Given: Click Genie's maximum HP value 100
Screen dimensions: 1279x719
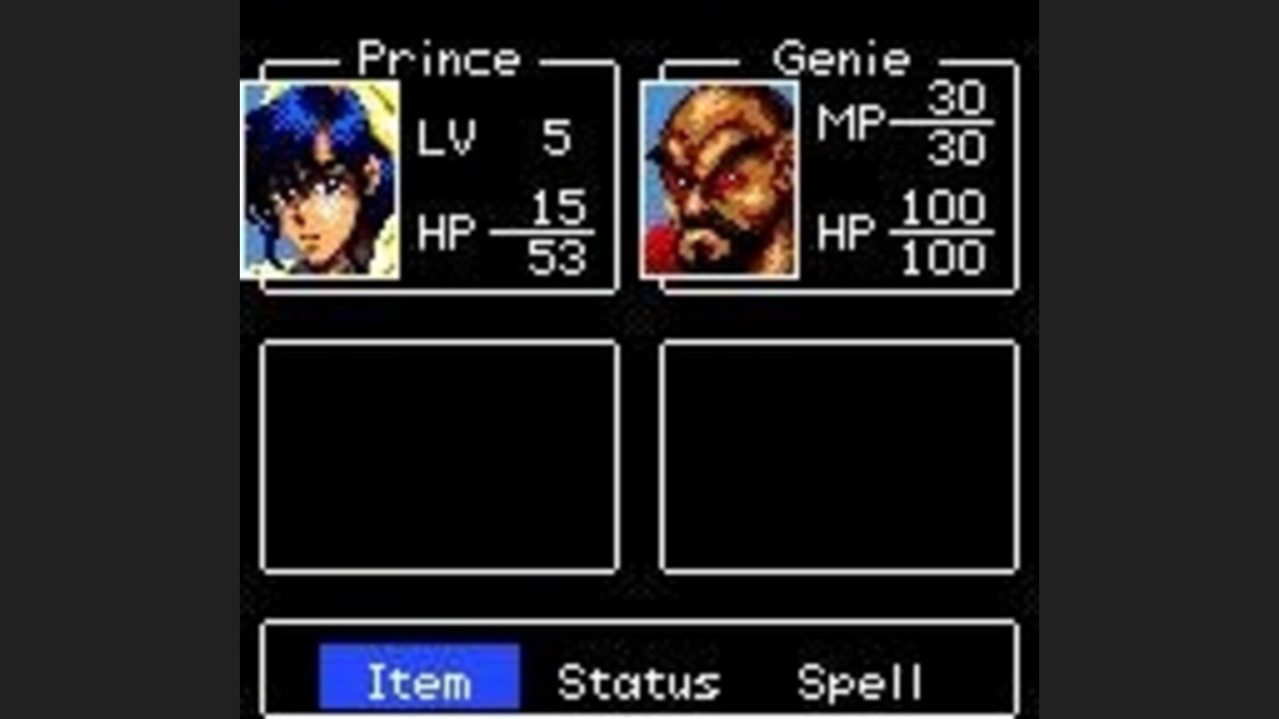Looking at the screenshot, I should (x=943, y=258).
